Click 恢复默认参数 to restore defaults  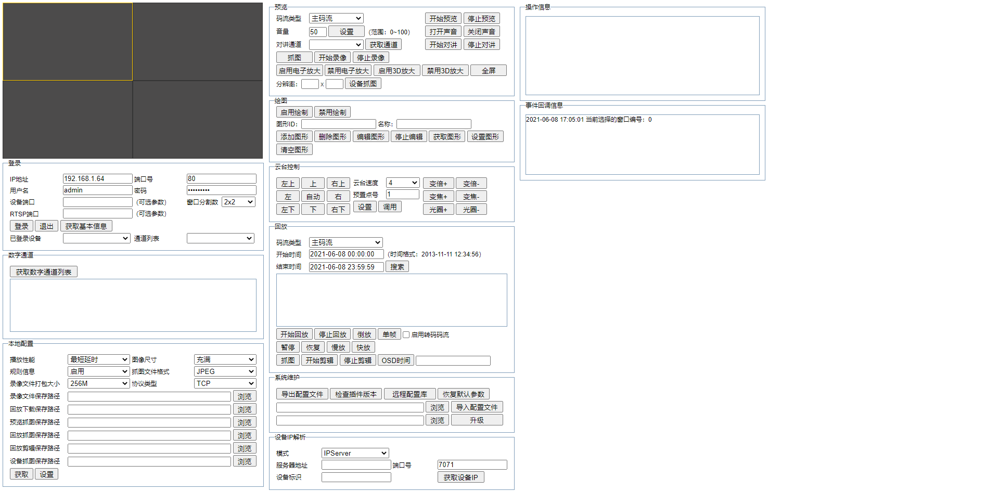pos(463,394)
